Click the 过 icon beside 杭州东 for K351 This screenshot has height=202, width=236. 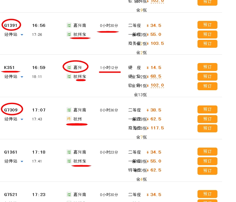pyautogui.click(x=69, y=76)
